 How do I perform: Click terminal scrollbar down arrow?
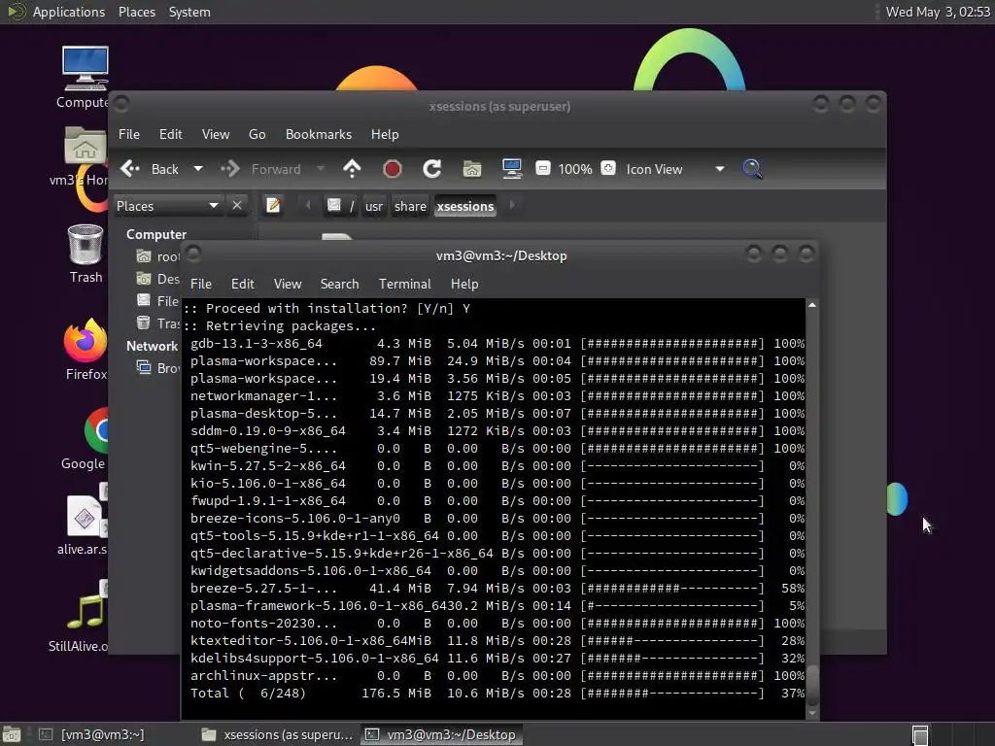812,714
